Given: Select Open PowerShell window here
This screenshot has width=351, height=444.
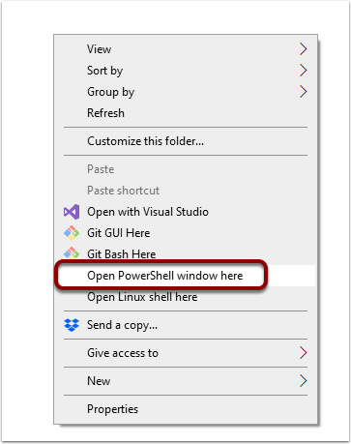Looking at the screenshot, I should pyautogui.click(x=165, y=276).
